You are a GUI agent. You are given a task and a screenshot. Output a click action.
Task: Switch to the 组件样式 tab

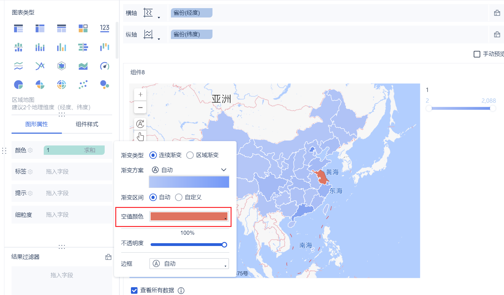87,124
